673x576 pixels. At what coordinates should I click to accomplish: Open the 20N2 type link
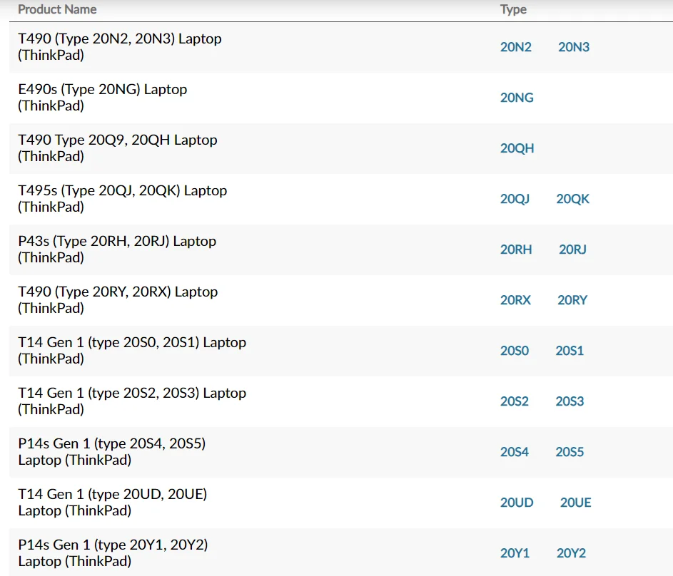(x=515, y=47)
